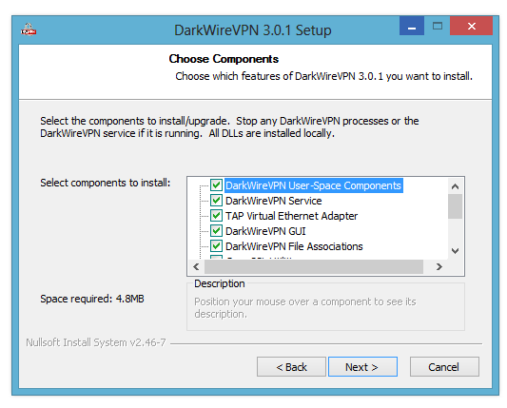This screenshot has width=507, height=408.
Task: Go back with the Back button
Action: (x=291, y=367)
